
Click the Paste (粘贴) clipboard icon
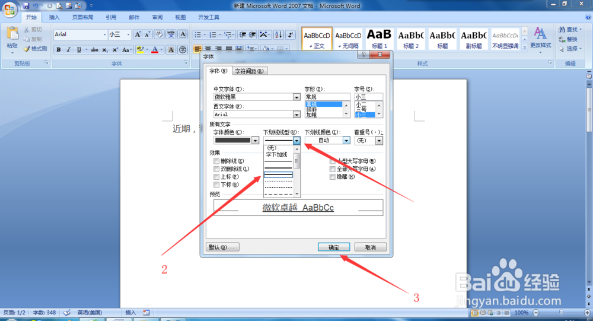[12, 33]
